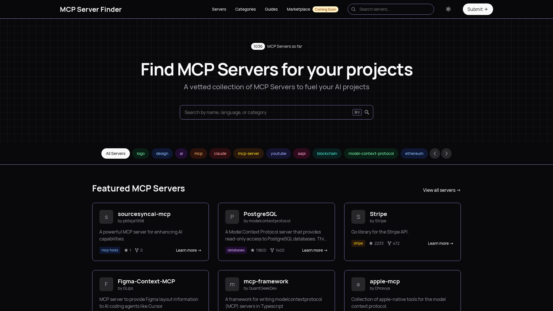Select the ai category chip
Viewport: 553px width, 311px height.
[x=181, y=153]
